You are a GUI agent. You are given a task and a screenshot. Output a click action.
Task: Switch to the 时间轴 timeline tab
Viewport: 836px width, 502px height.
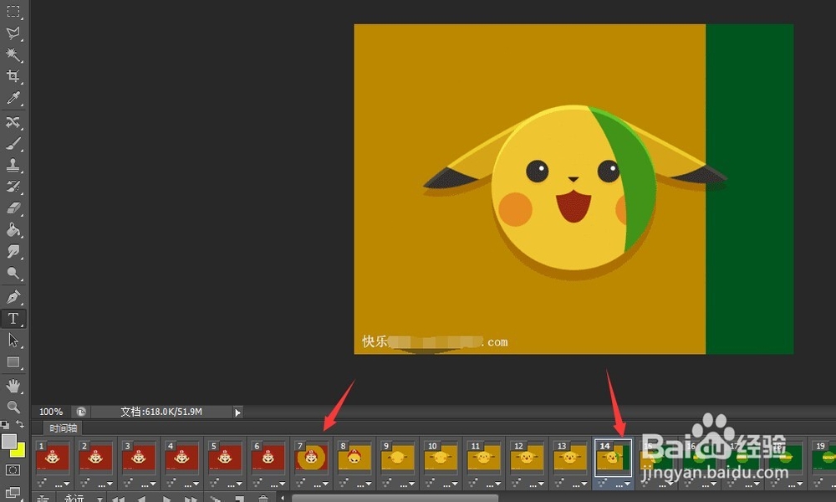[x=63, y=428]
